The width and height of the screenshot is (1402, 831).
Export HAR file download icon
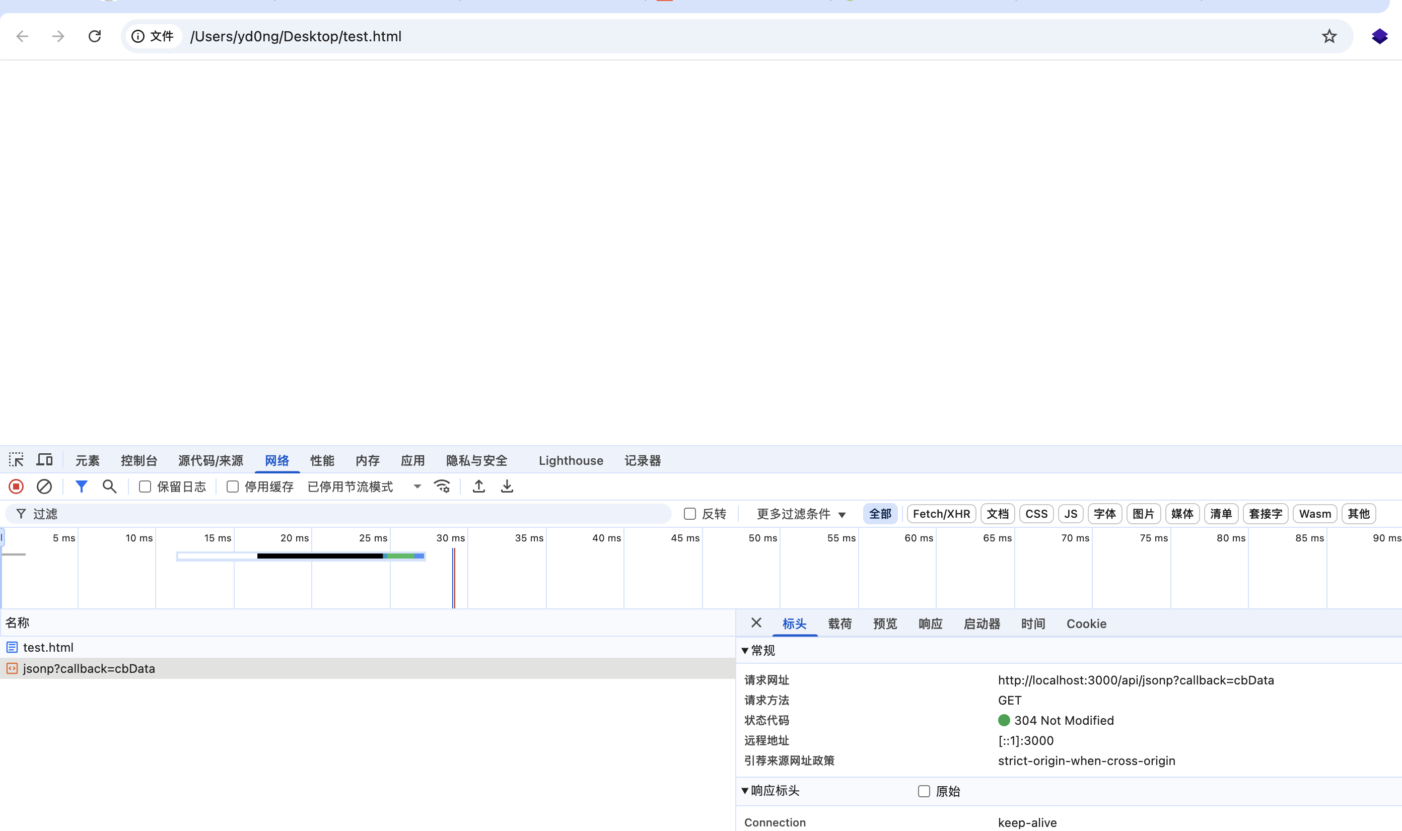coord(507,487)
